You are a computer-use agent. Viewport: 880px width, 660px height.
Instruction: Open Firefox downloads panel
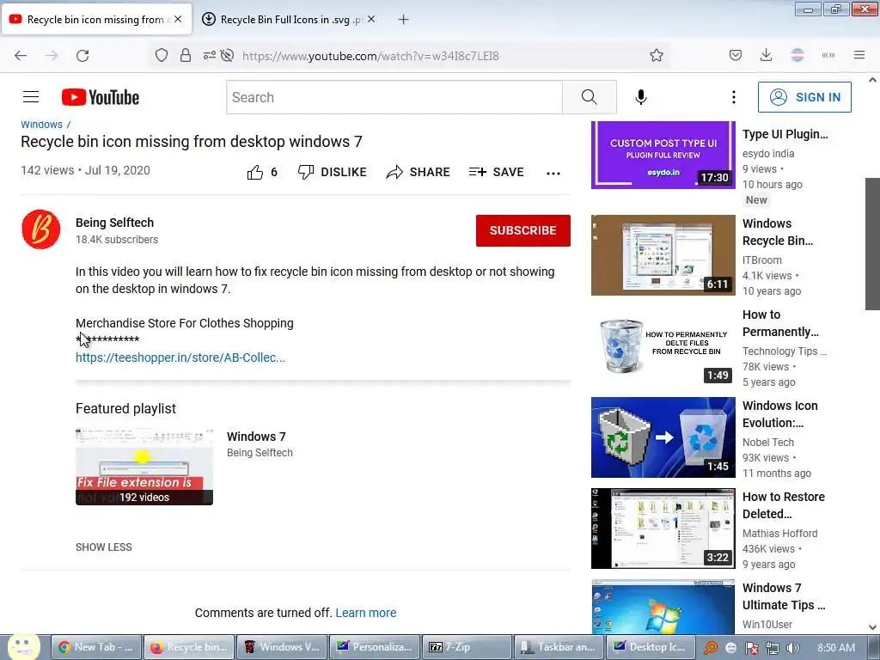click(766, 56)
